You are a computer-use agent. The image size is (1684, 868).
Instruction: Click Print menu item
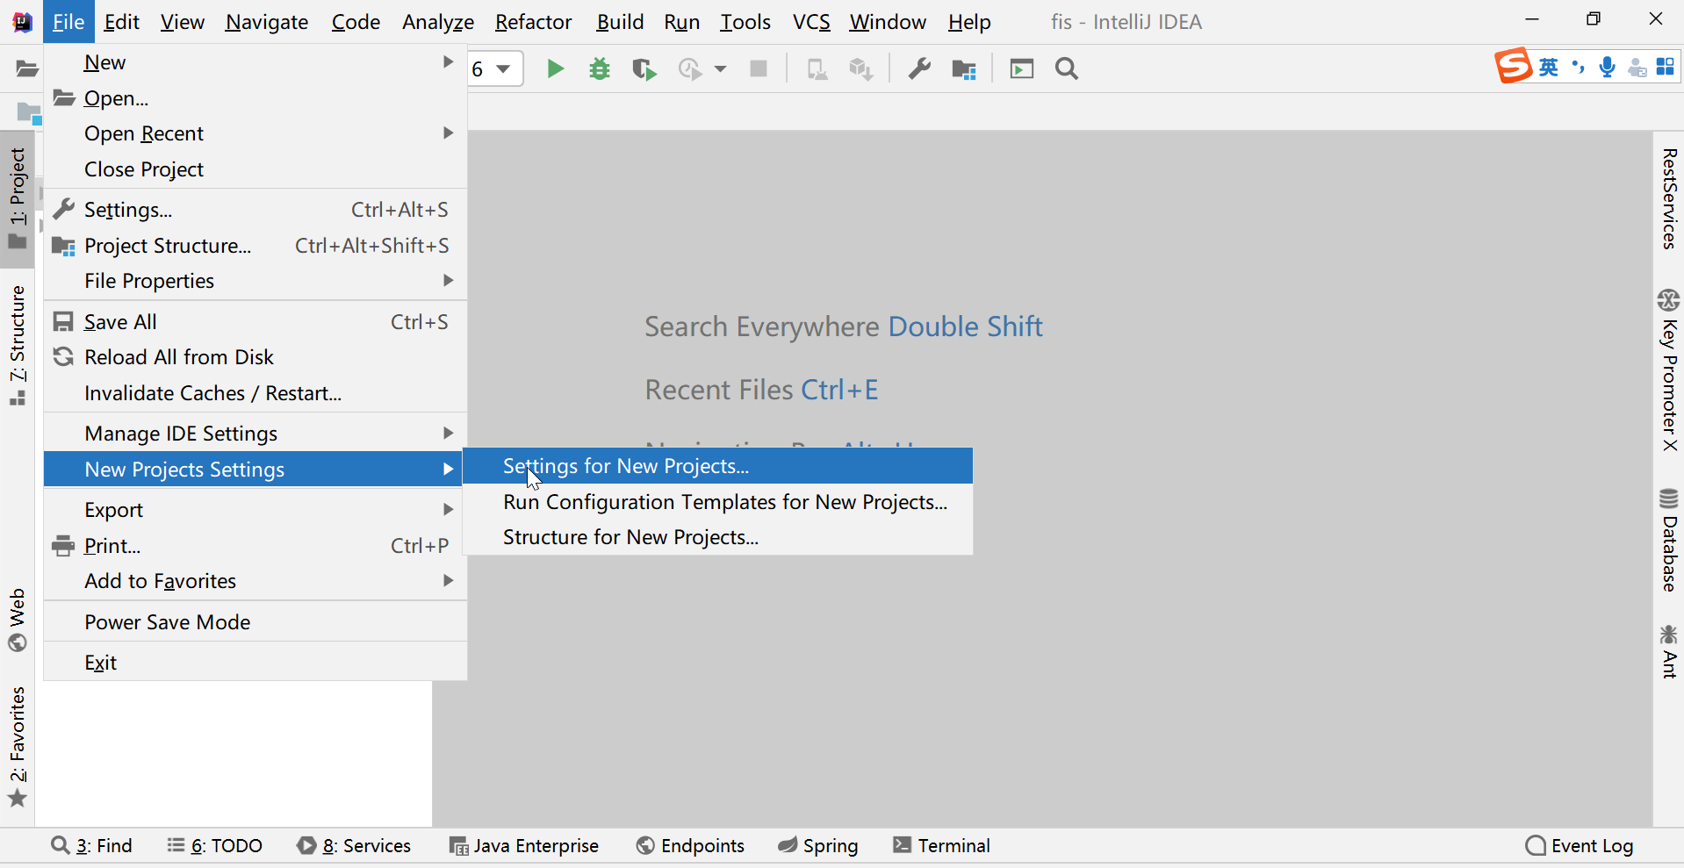pyautogui.click(x=255, y=546)
